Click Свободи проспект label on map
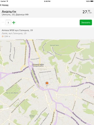 click(36, 76)
